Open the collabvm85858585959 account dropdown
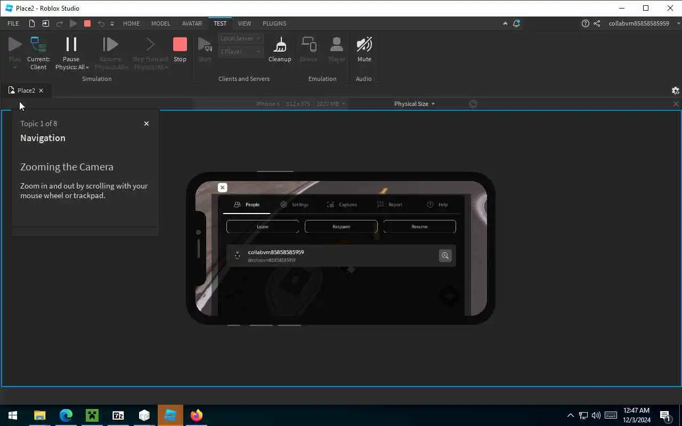 tap(644, 23)
